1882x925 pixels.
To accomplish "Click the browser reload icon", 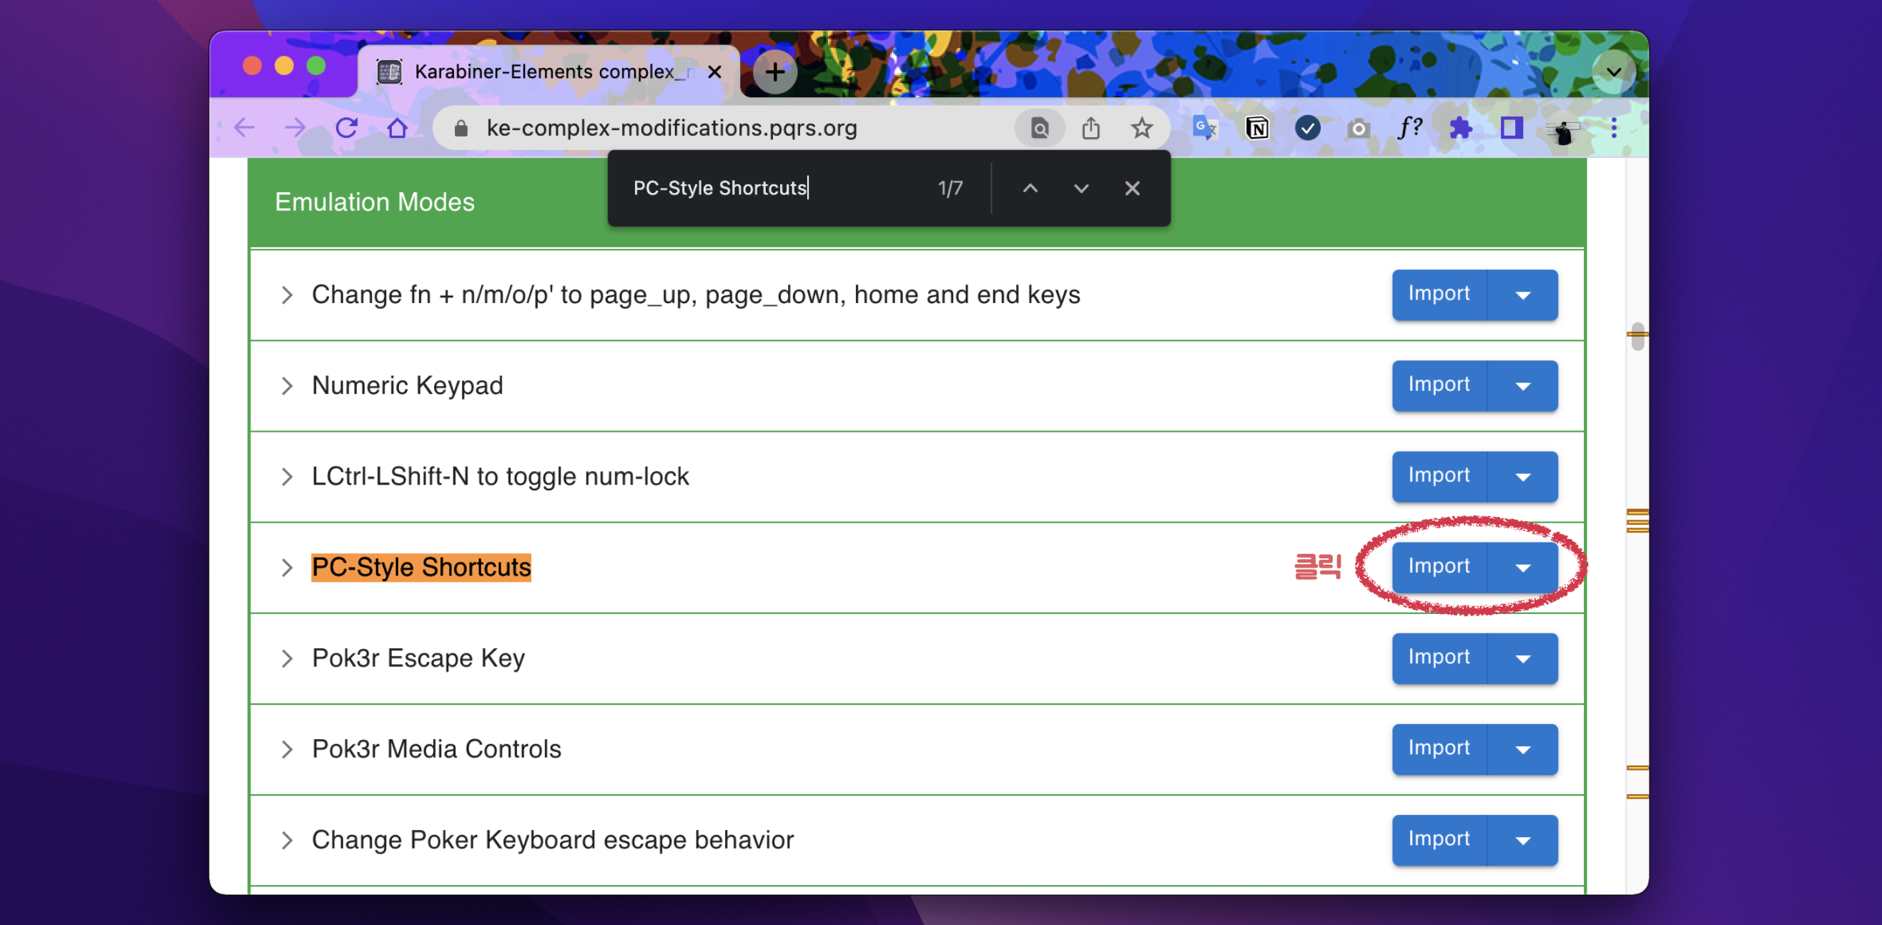I will (346, 128).
